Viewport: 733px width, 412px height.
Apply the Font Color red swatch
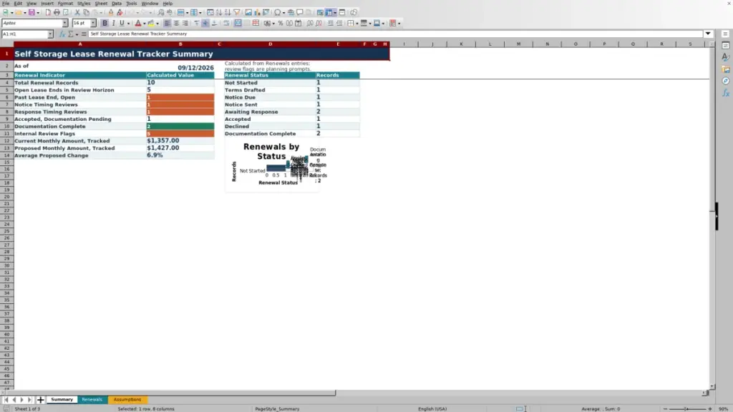[x=138, y=24]
